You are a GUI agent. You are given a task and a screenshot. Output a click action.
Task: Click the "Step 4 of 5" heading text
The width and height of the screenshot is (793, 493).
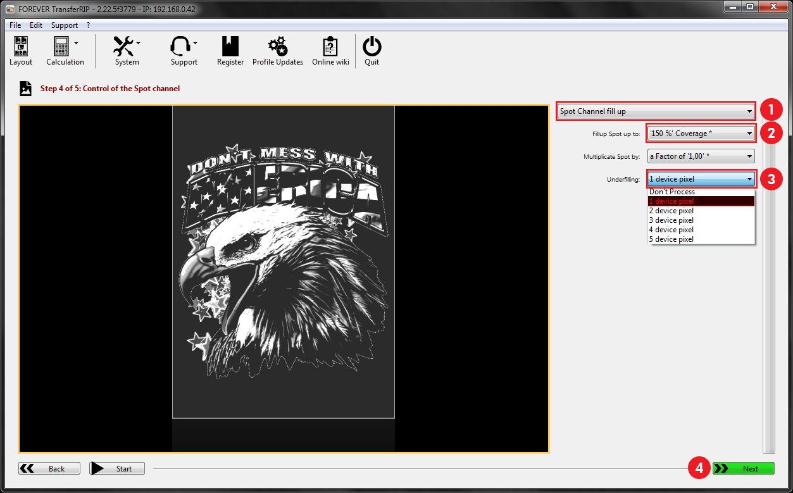(110, 89)
